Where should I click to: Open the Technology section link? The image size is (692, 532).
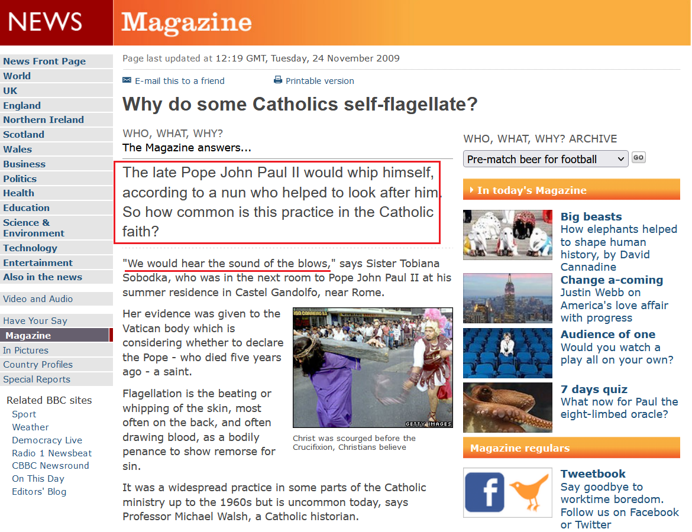click(x=30, y=248)
